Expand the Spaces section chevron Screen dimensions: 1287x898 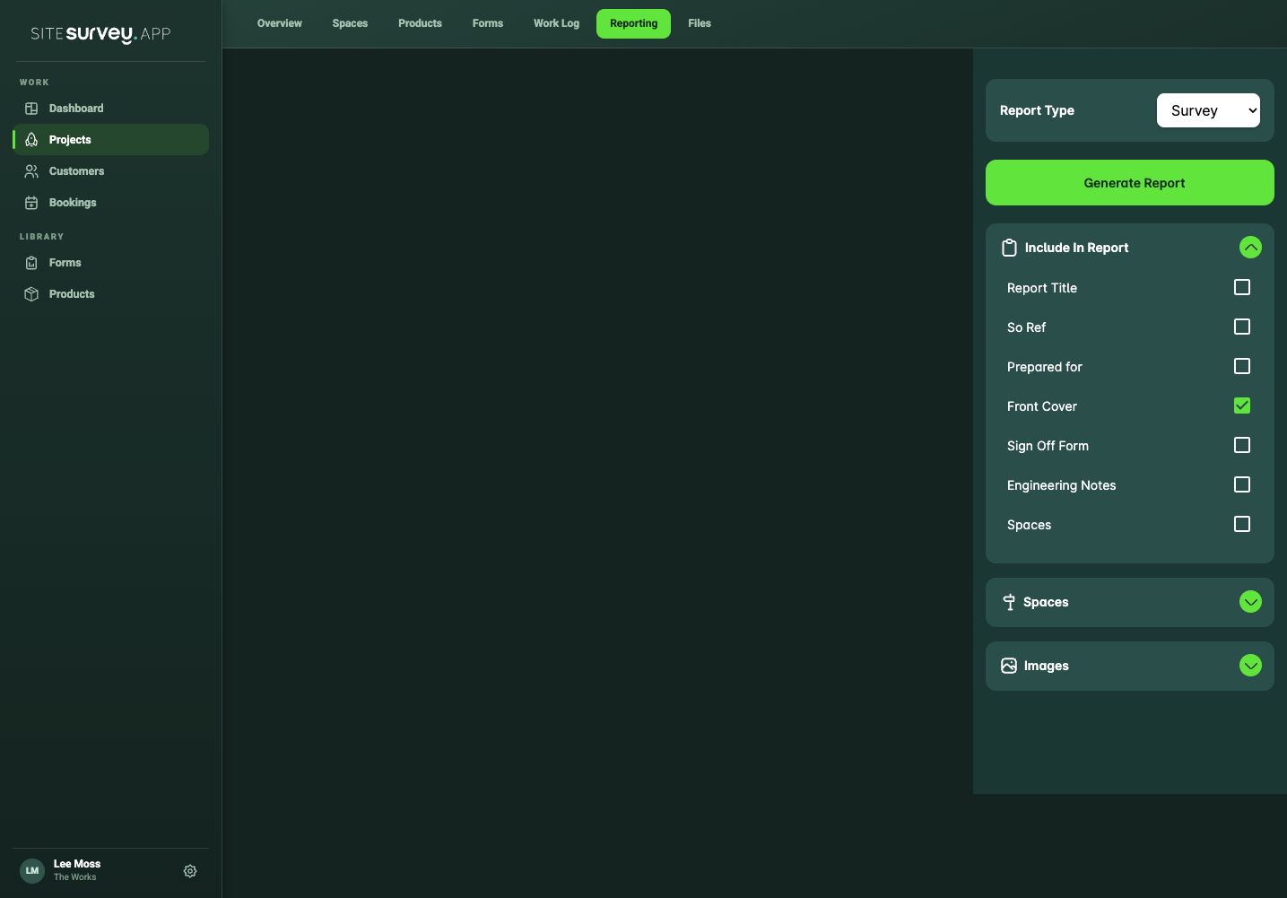coord(1250,602)
